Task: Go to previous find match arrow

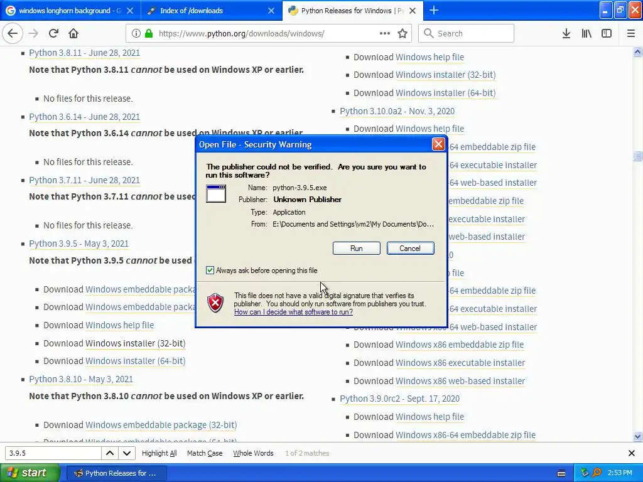Action: (110, 453)
